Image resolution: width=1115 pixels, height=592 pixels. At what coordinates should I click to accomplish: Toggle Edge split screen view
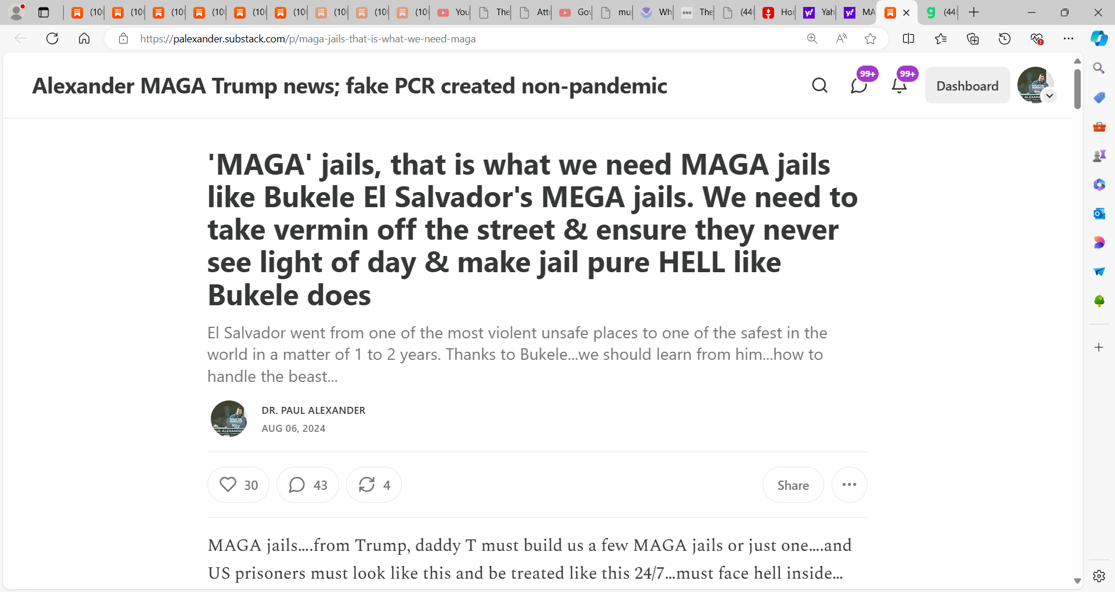point(908,39)
